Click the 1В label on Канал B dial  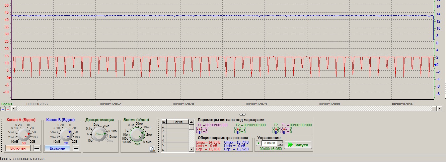70,125
